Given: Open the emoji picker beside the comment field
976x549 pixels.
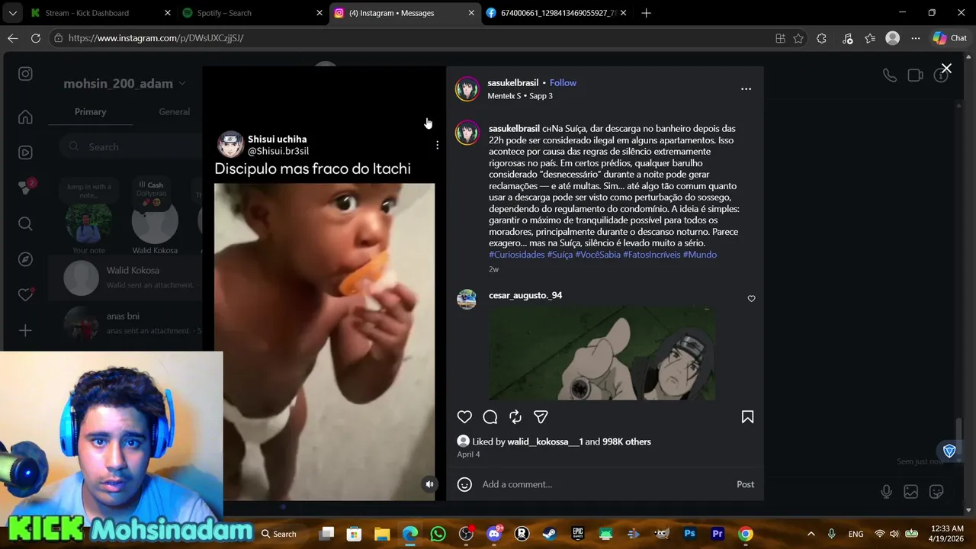Looking at the screenshot, I should 464,484.
